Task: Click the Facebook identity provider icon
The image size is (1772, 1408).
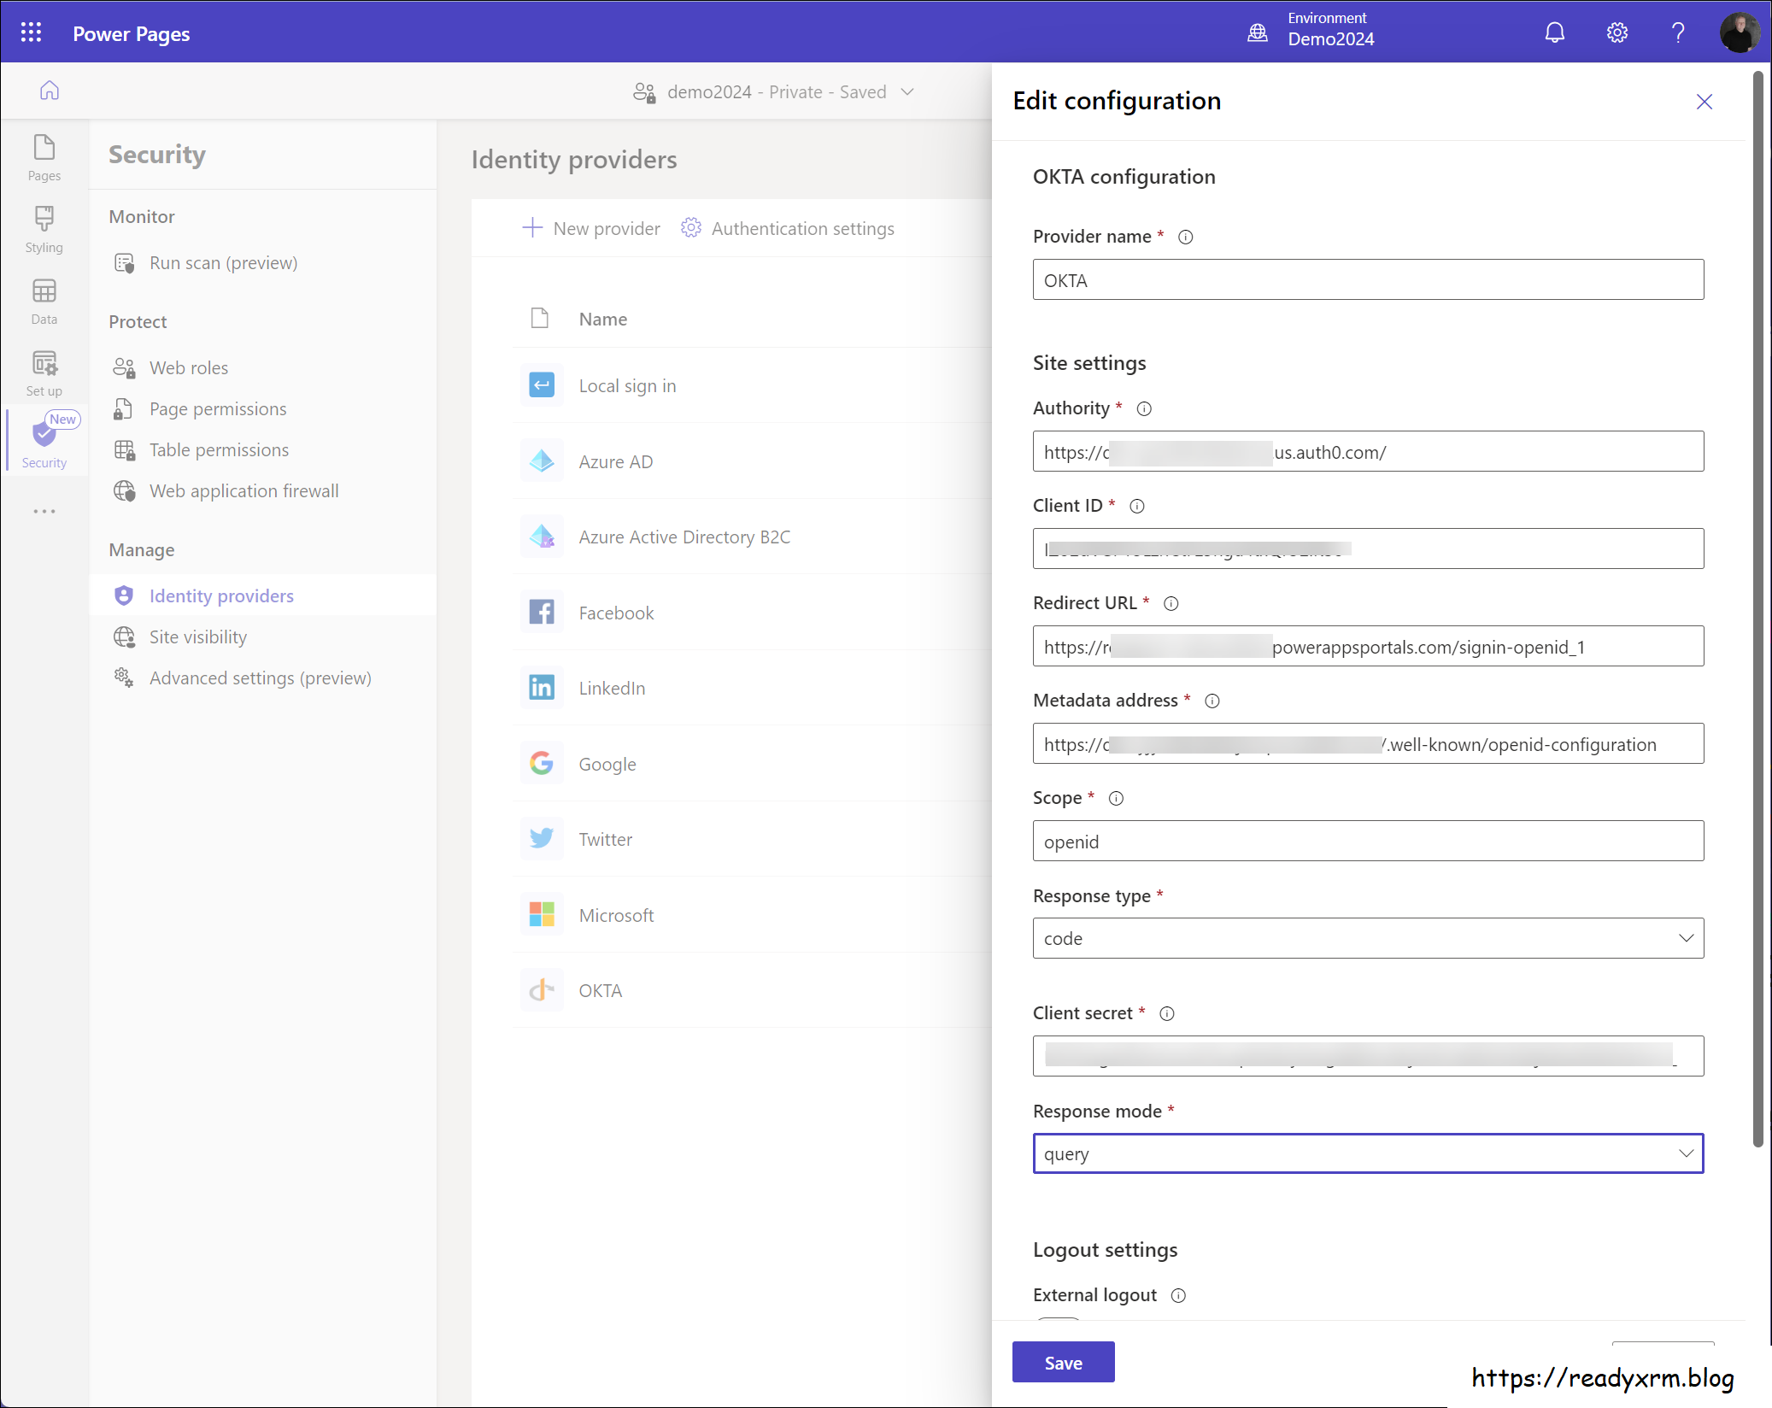Action: click(x=542, y=612)
